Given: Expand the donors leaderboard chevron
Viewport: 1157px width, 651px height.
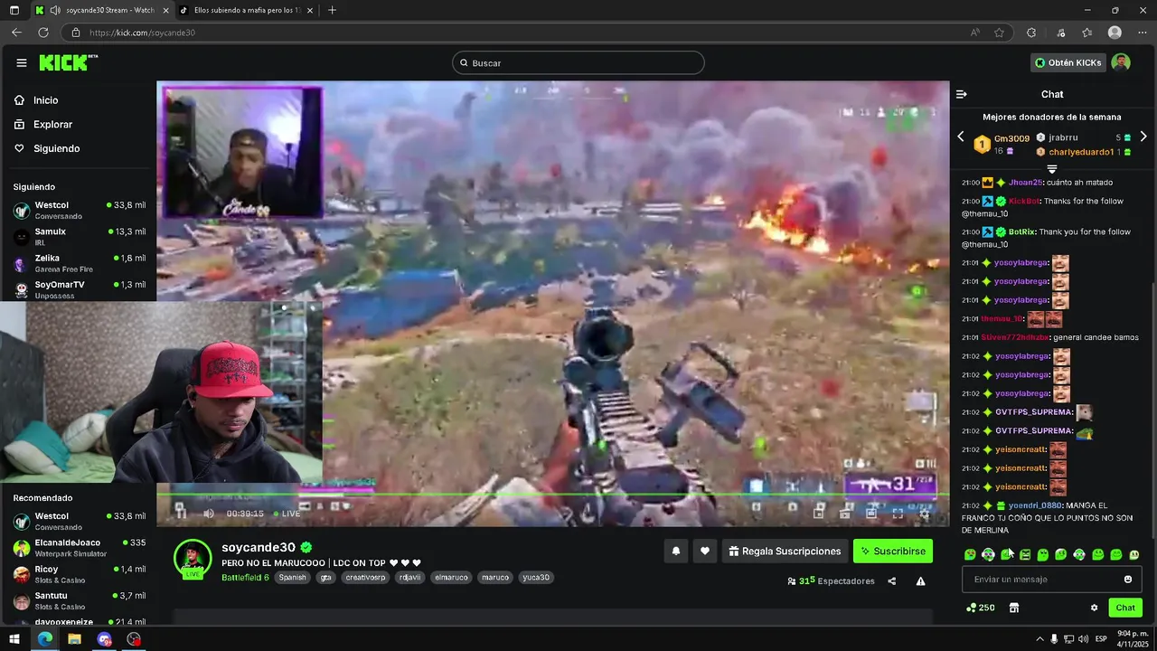Looking at the screenshot, I should pyautogui.click(x=1052, y=169).
